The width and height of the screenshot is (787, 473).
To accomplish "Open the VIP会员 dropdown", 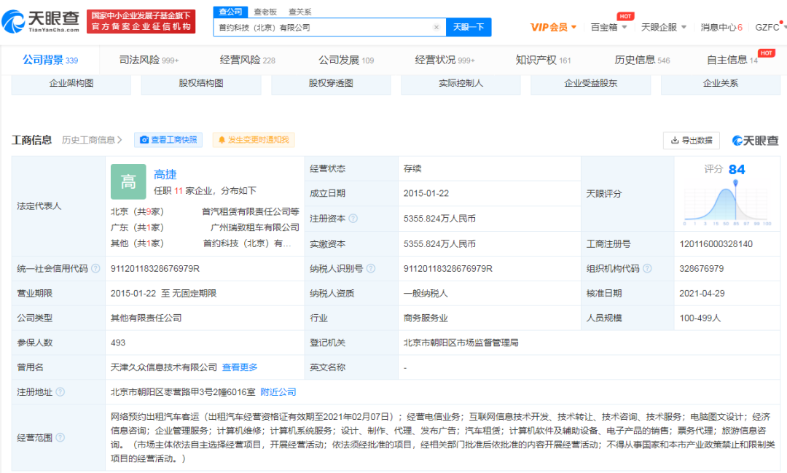I will pos(553,27).
